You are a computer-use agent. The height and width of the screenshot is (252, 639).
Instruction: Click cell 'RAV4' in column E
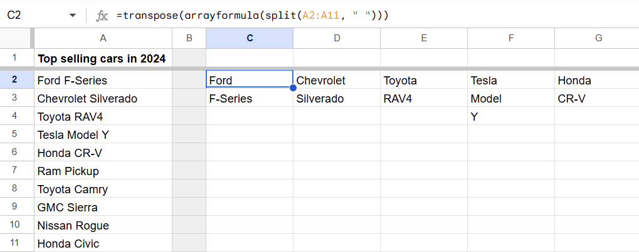424,98
